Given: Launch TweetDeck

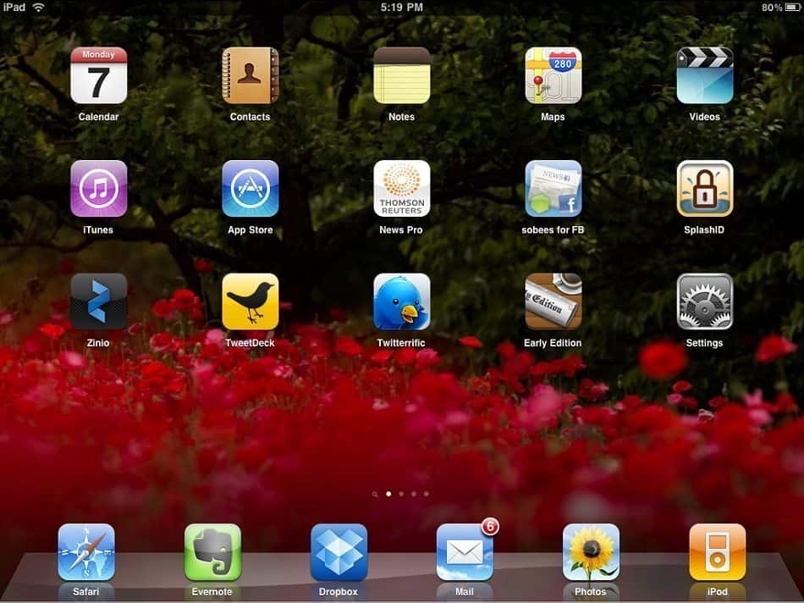Looking at the screenshot, I should click(250, 301).
